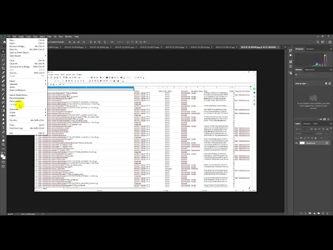Viewport: 333px width, 250px height.
Task: Switch libraries to grid view icon
Action: [326, 83]
